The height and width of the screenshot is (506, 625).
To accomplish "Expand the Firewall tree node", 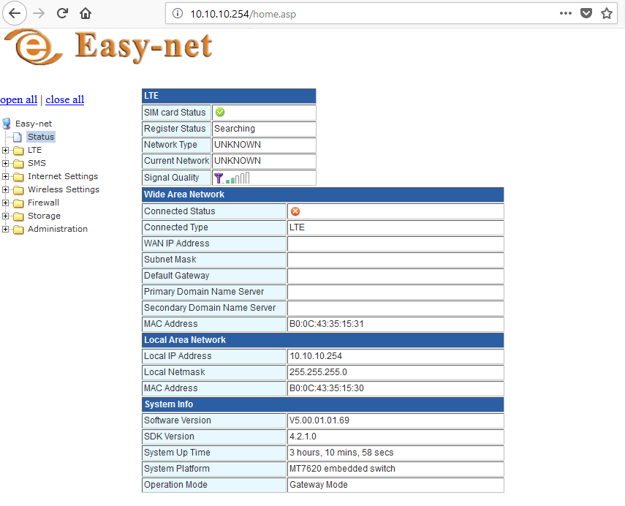I will (x=5, y=203).
